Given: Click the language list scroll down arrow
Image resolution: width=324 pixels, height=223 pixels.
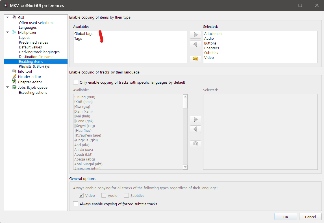Looking at the screenshot, I should pyautogui.click(x=185, y=167).
